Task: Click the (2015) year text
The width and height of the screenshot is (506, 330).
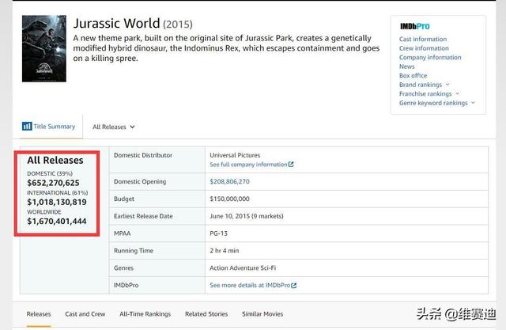Action: click(x=178, y=25)
